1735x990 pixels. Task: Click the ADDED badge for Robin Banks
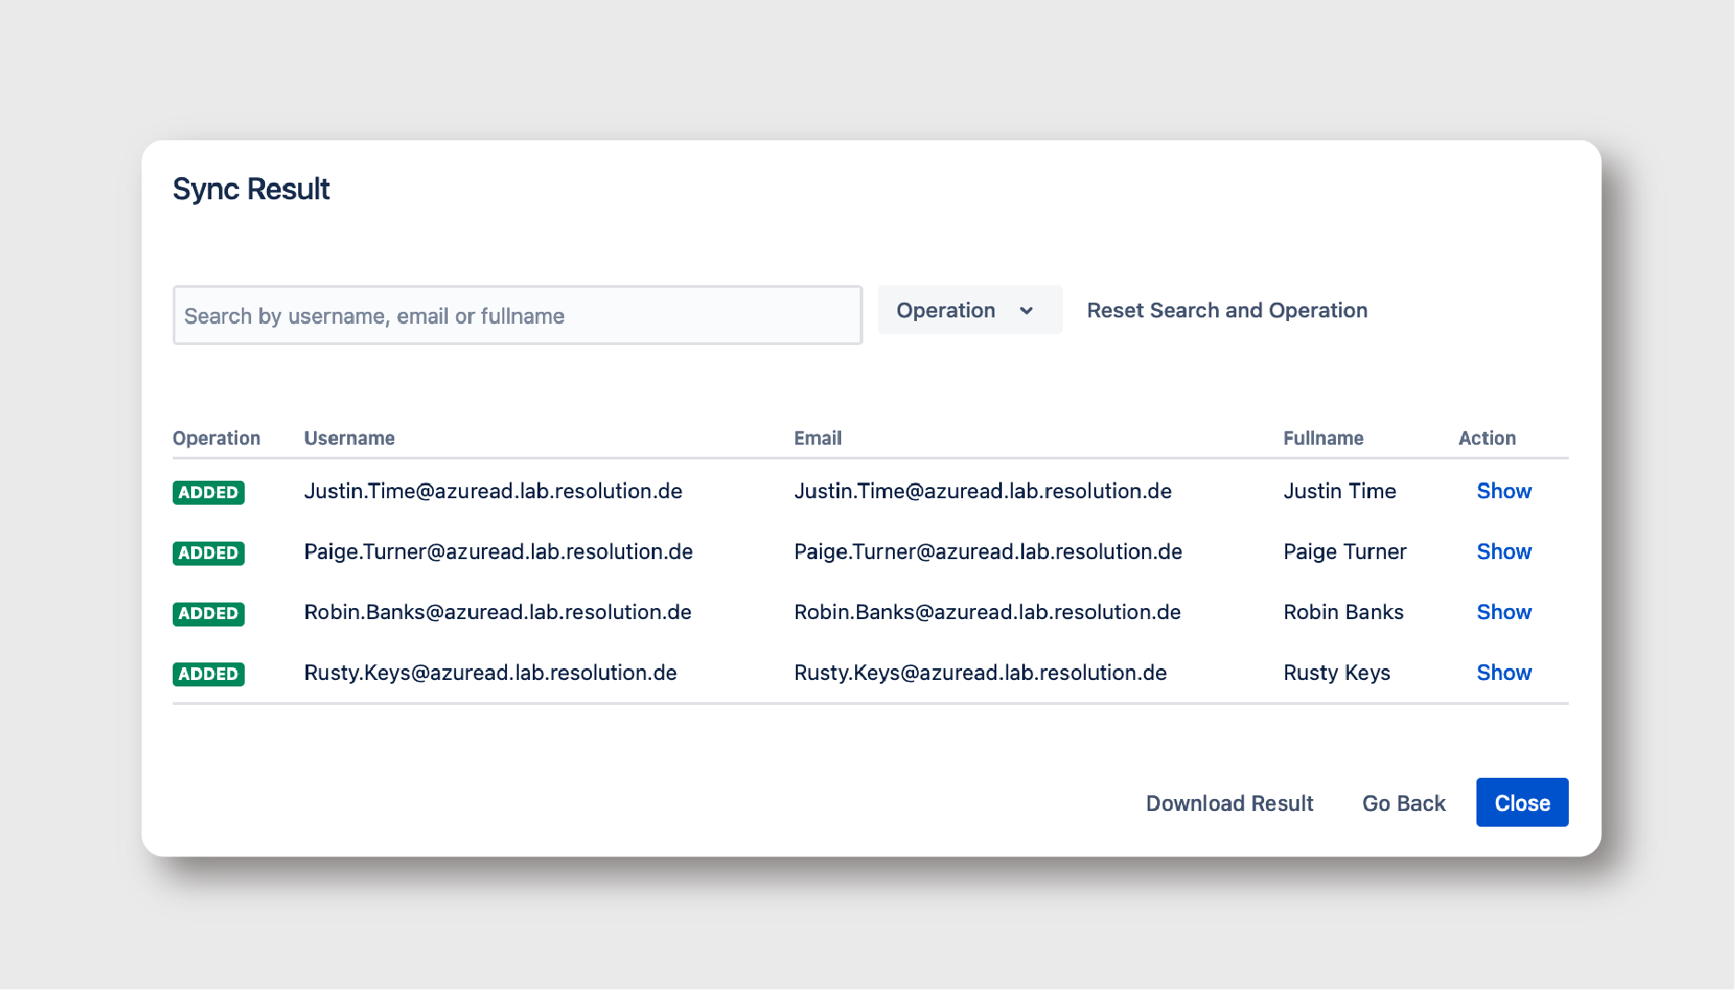click(x=209, y=614)
